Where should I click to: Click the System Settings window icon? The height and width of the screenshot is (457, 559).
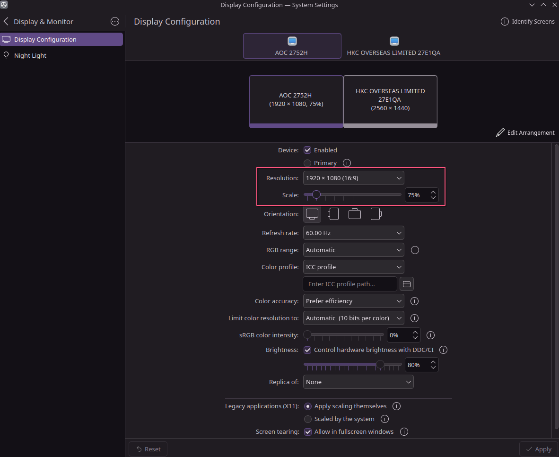pyautogui.click(x=4, y=5)
